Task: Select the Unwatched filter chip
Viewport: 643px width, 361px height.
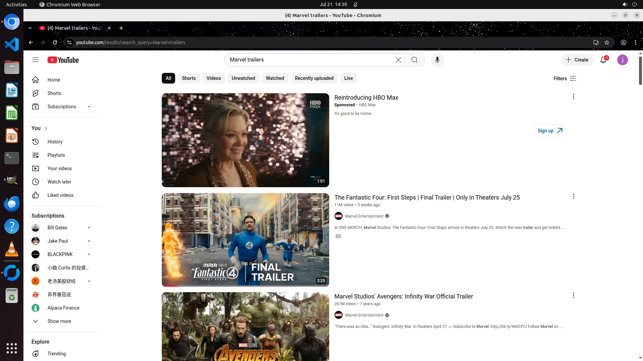Action: click(x=243, y=78)
